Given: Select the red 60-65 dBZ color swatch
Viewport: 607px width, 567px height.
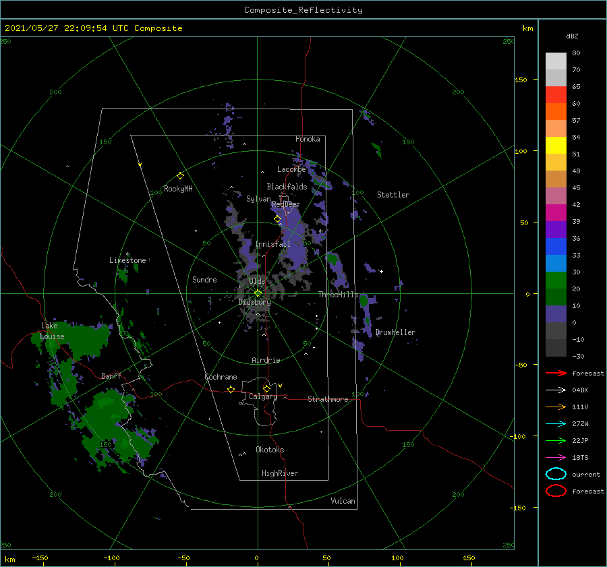Looking at the screenshot, I should click(x=556, y=95).
